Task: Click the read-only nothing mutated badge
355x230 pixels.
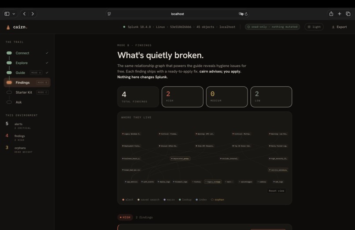Action: point(272,27)
